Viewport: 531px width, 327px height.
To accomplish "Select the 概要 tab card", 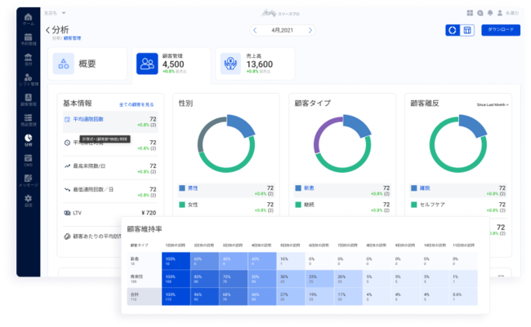I will tap(87, 64).
